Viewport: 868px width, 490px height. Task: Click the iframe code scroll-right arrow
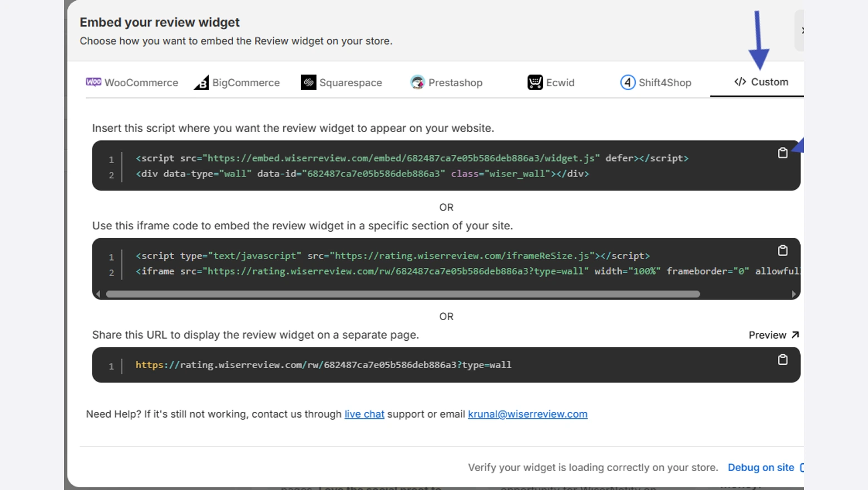[793, 294]
